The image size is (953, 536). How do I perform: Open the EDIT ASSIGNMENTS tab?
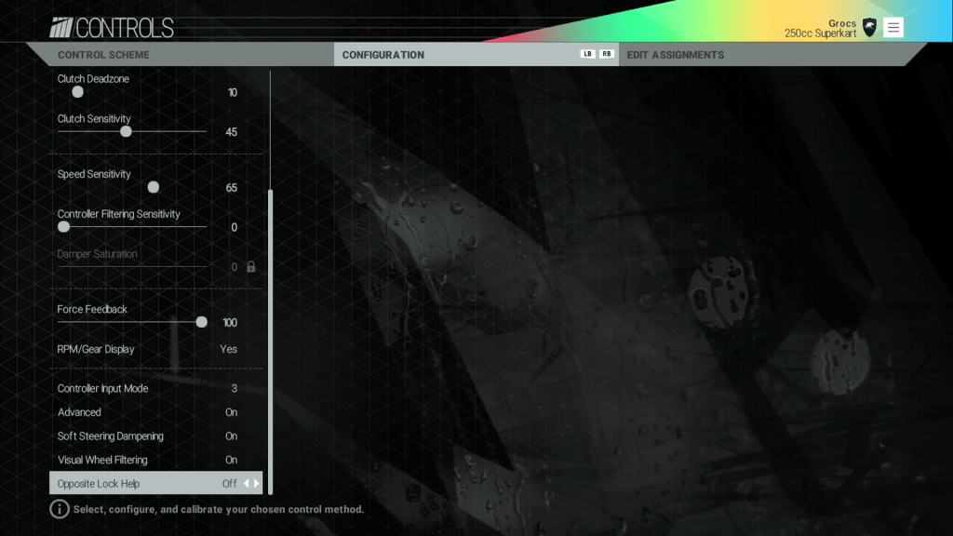(676, 53)
